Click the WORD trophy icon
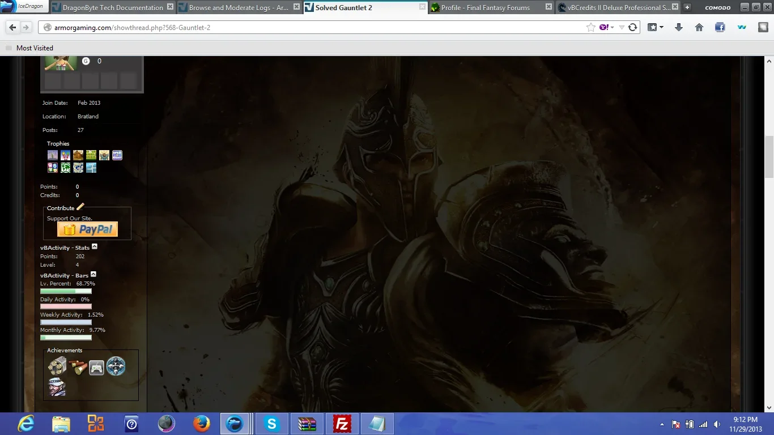The image size is (774, 435). pyautogui.click(x=53, y=168)
